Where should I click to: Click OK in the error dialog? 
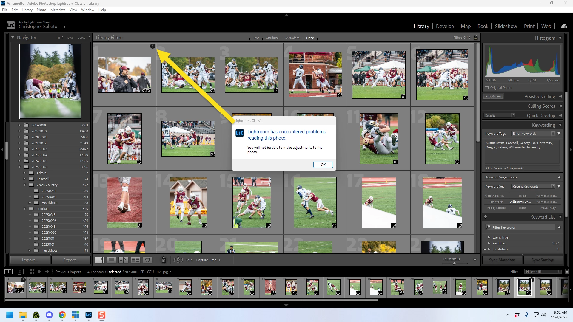323,165
